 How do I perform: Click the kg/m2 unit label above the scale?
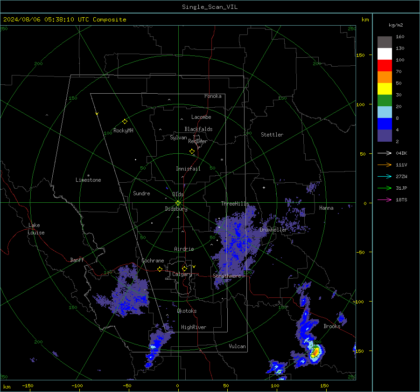[x=396, y=25]
